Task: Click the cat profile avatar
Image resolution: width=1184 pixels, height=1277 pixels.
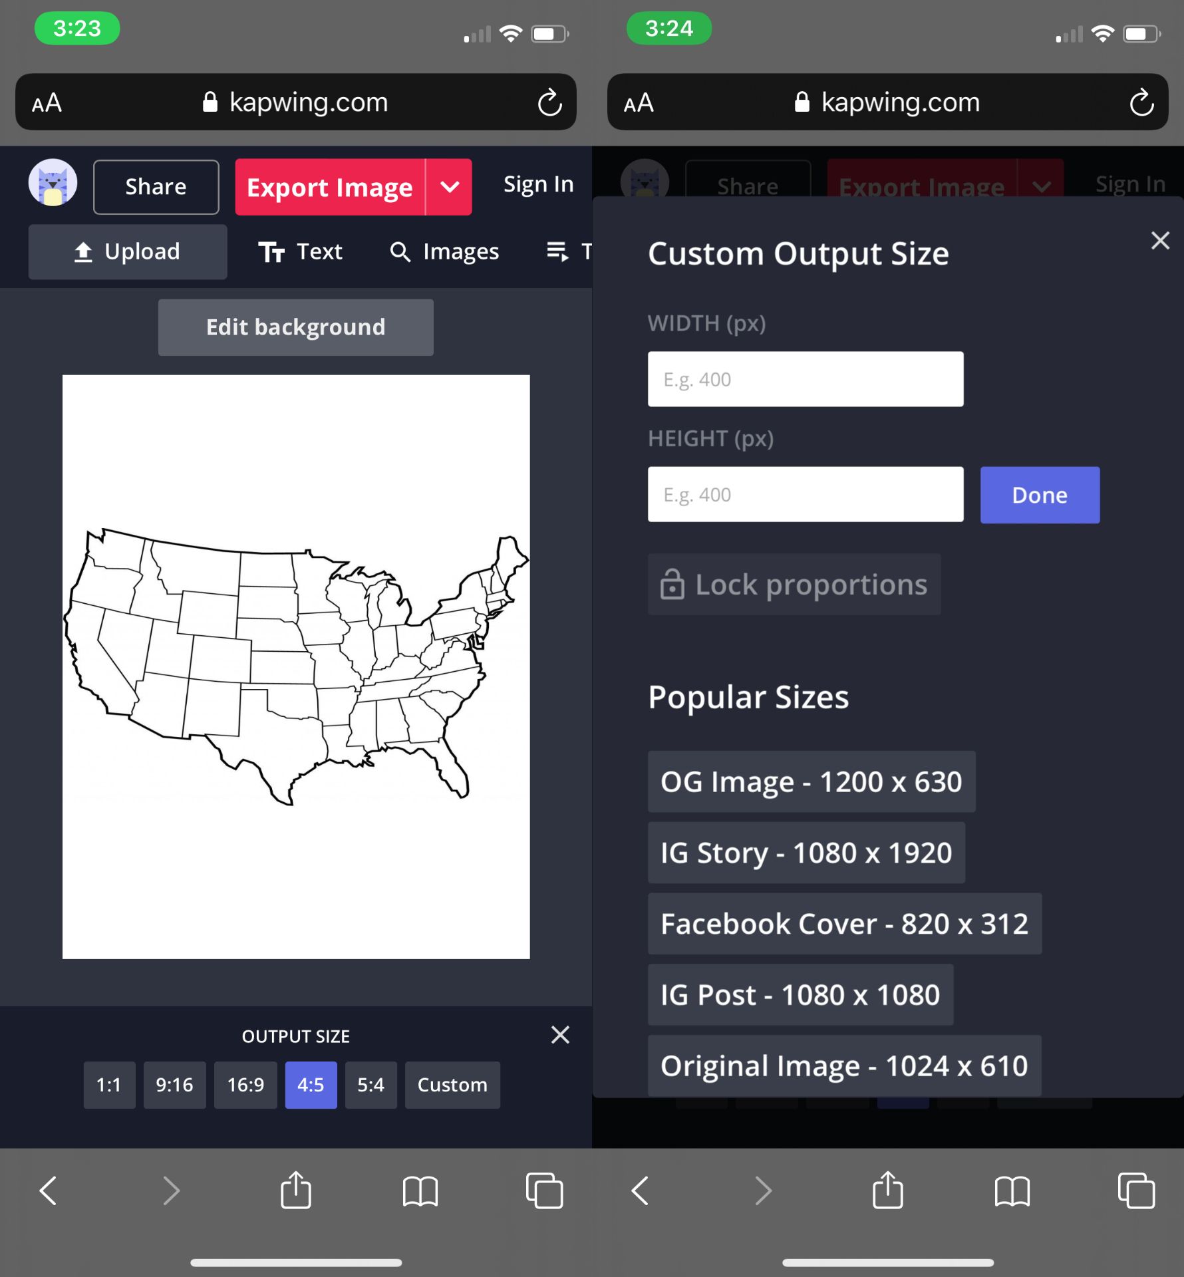Action: point(53,182)
